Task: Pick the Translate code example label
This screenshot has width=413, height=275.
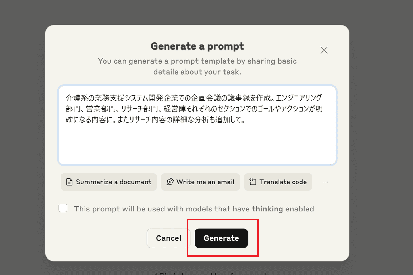Action: (x=283, y=182)
